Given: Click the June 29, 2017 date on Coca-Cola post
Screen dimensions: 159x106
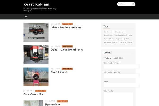Looking at the screenshot, I should click(28, 91).
